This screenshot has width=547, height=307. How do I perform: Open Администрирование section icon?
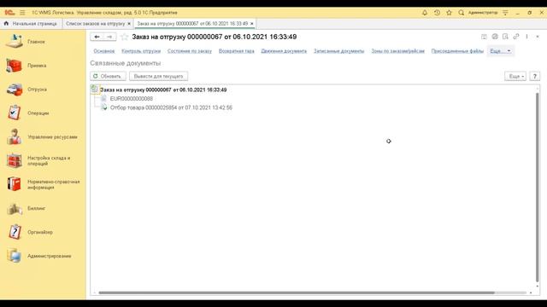(15, 256)
